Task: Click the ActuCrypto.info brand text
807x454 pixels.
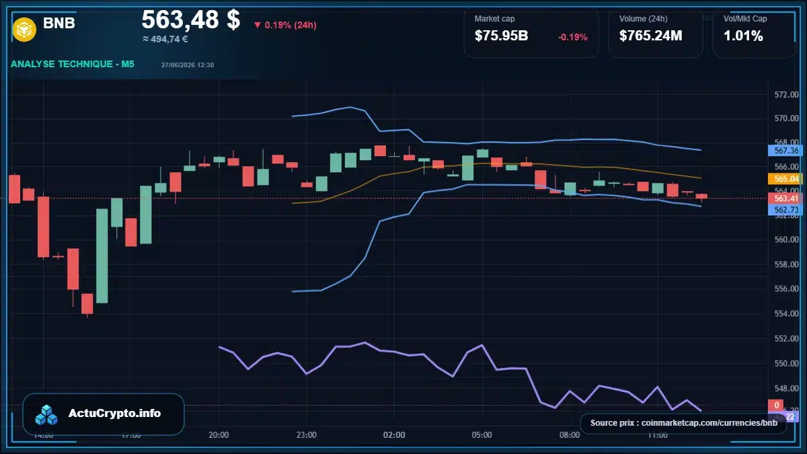Action: click(115, 414)
